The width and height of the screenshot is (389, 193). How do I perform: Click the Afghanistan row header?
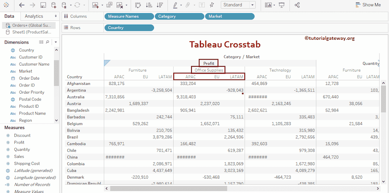click(79, 84)
